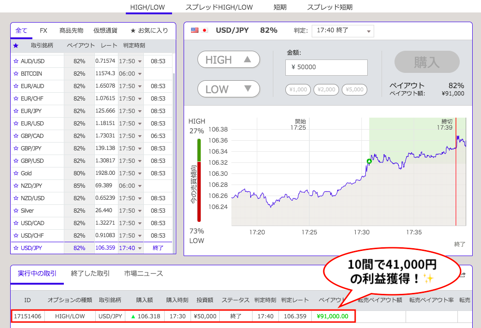Toggle the GBP/JPY favorite star
Viewport: 481px width, 328px height.
tap(16, 149)
